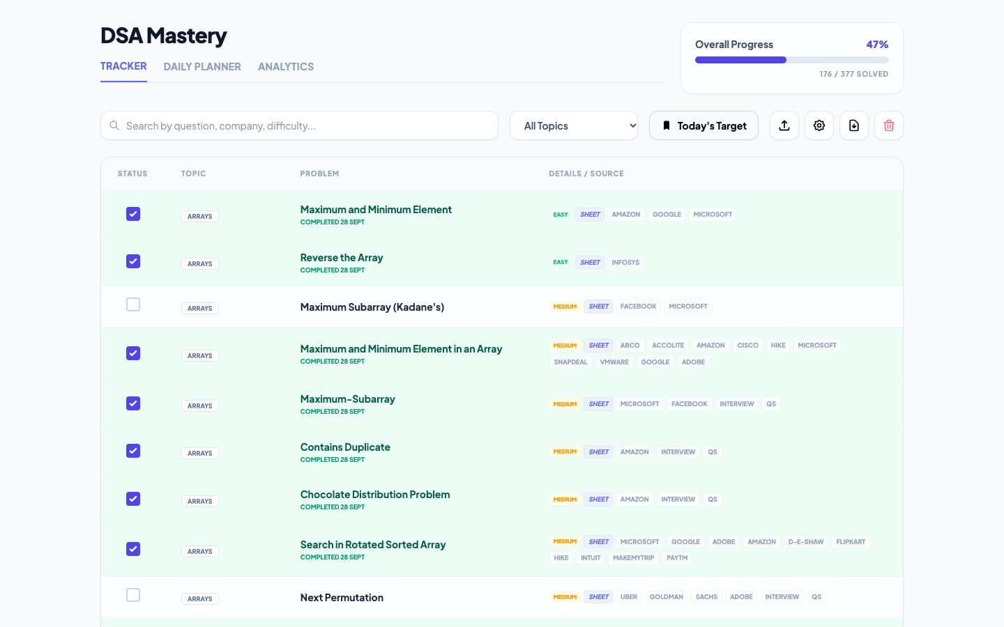
Task: Open the Daily Planner tab
Action: [x=202, y=67]
